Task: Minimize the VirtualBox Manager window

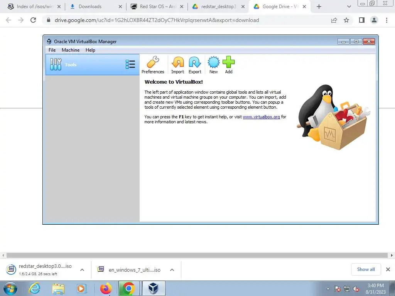Action: coord(343,42)
